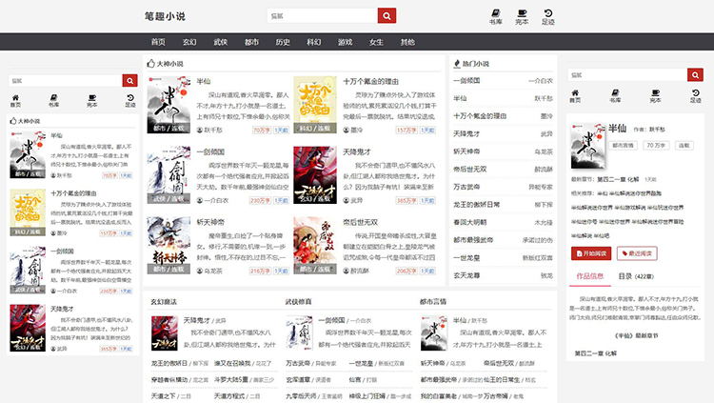Open 斩天神帝 cover in center panel
Screen dimensions: 714x403
(169, 245)
